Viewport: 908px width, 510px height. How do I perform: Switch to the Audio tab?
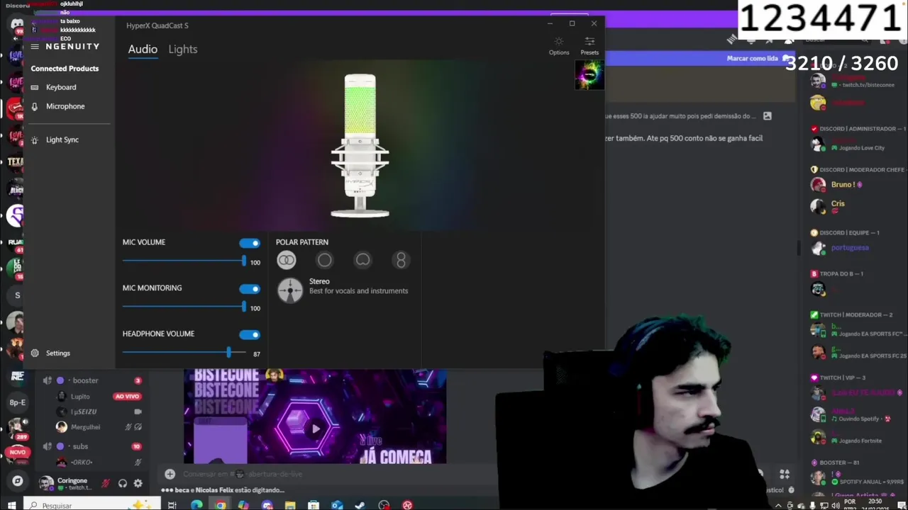[x=143, y=49]
